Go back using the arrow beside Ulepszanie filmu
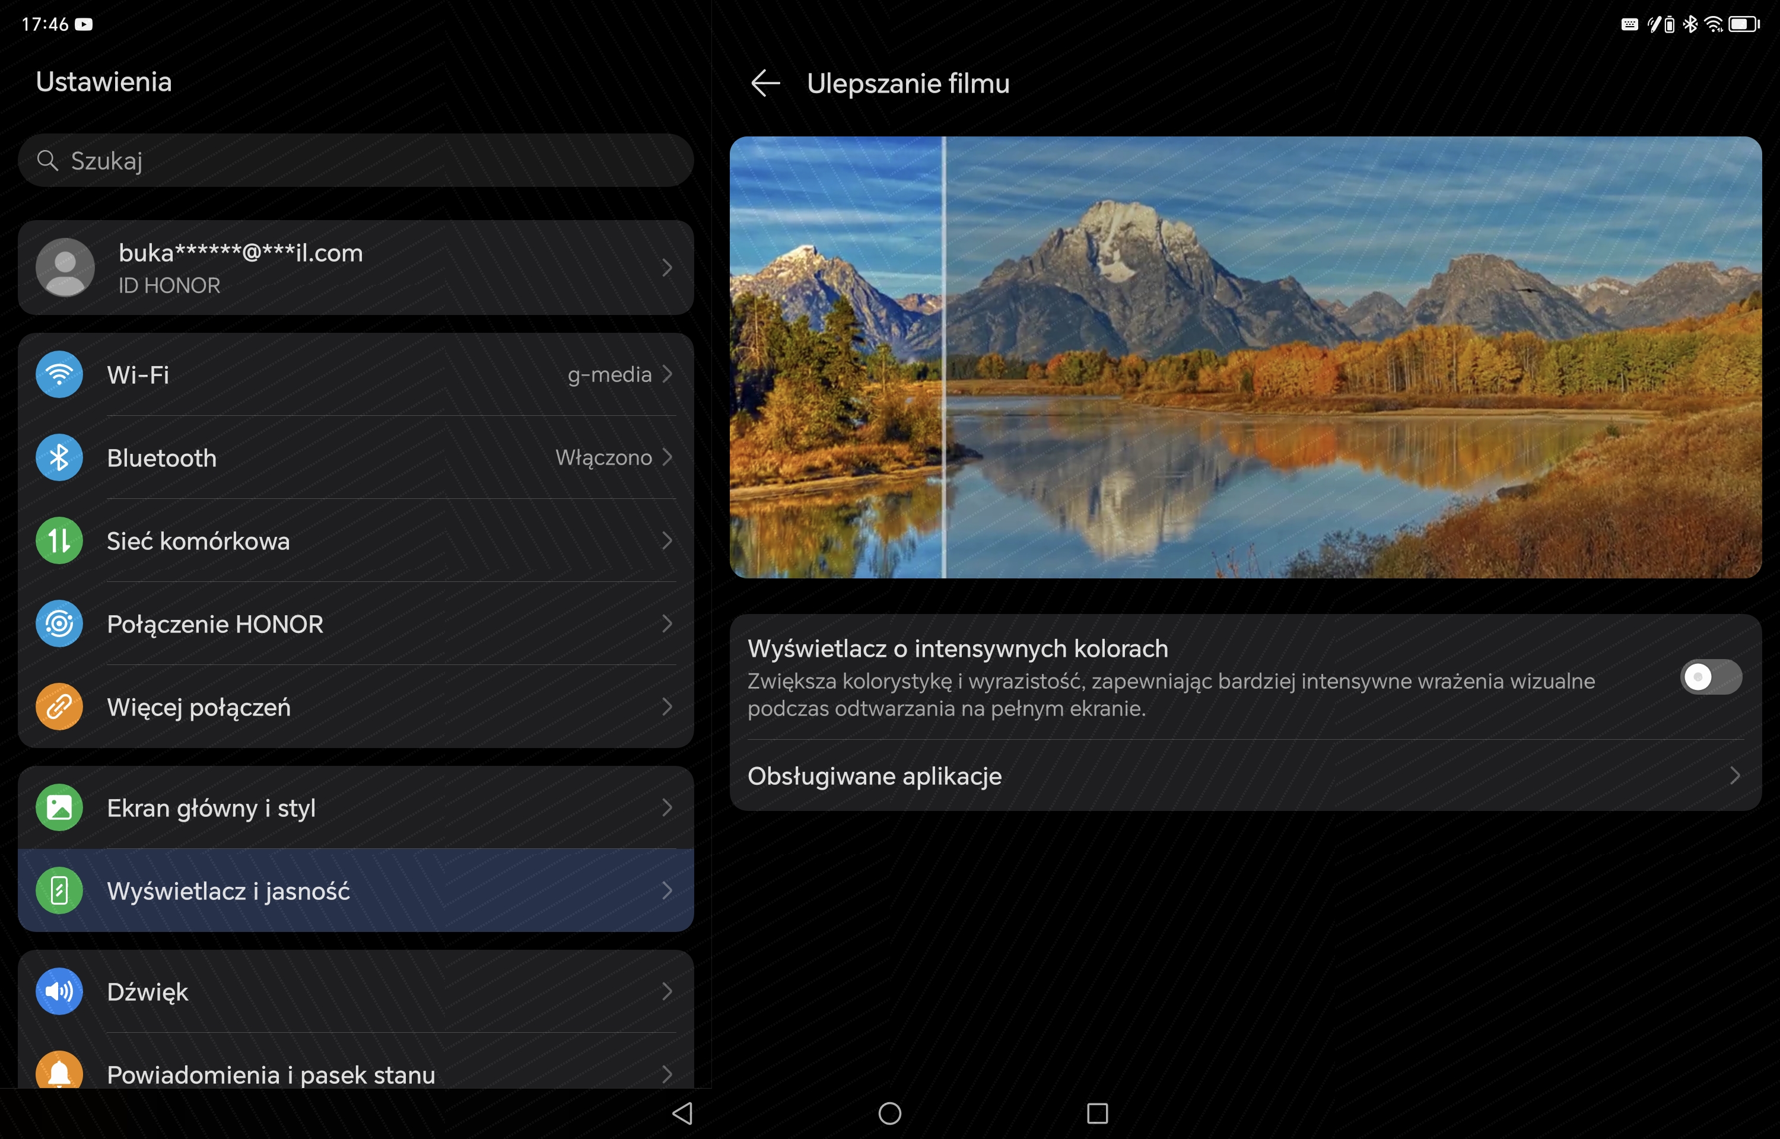Image resolution: width=1780 pixels, height=1139 pixels. [x=765, y=83]
